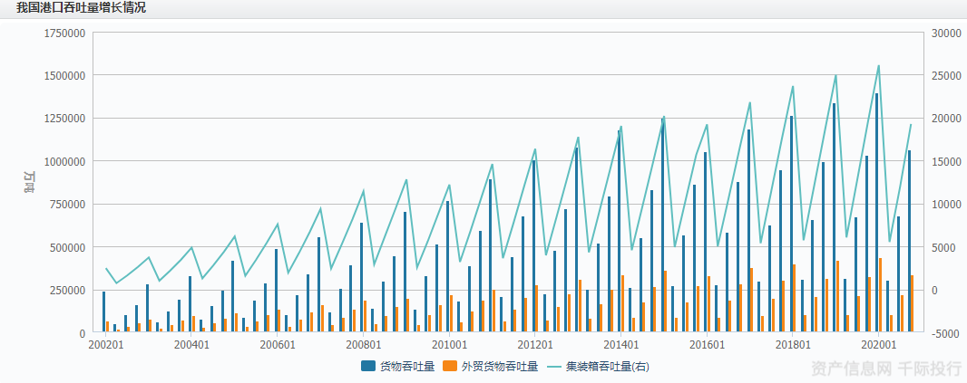Click the blue 货物吞吐量 legend swatch
967x383 pixels.
point(368,367)
